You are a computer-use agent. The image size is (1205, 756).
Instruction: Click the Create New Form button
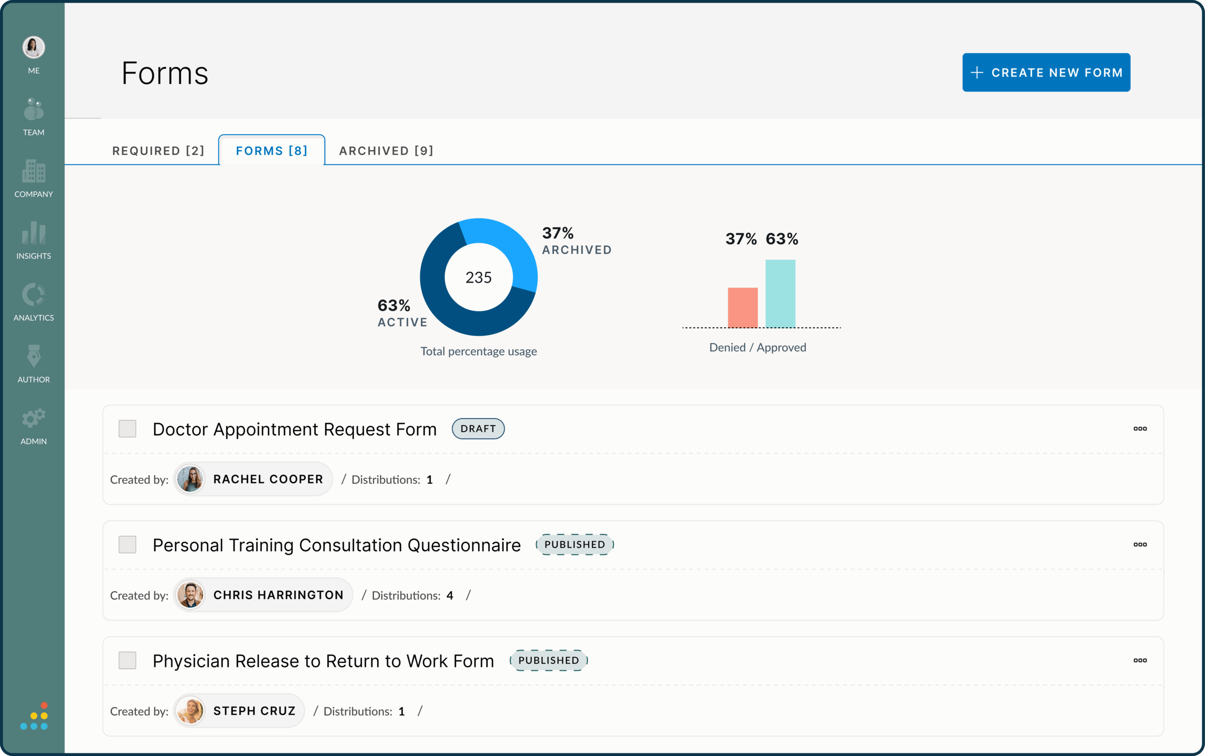tap(1046, 72)
